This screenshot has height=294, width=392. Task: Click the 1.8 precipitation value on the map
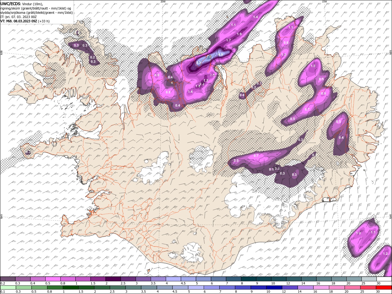(198, 86)
